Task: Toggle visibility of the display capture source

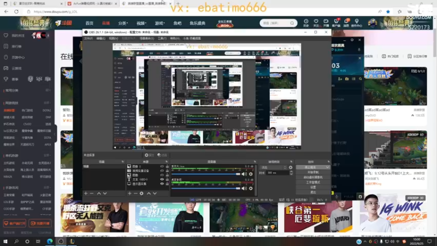Action: (x=162, y=184)
